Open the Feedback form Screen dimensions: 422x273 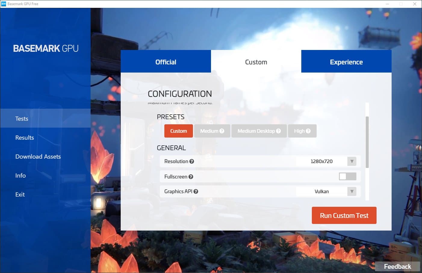point(397,266)
